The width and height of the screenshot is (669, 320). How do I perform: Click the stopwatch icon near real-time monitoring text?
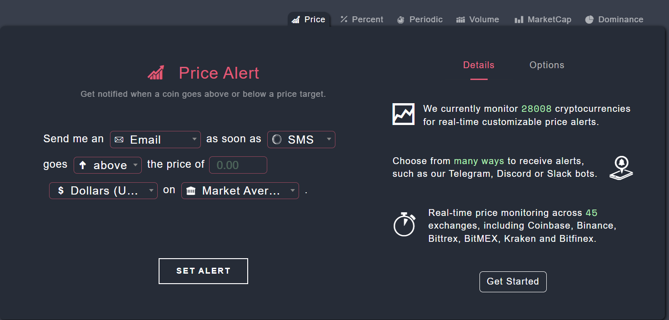(x=404, y=225)
